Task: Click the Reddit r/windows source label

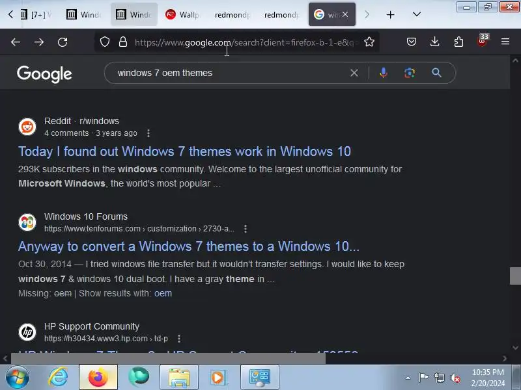Action: [82, 121]
